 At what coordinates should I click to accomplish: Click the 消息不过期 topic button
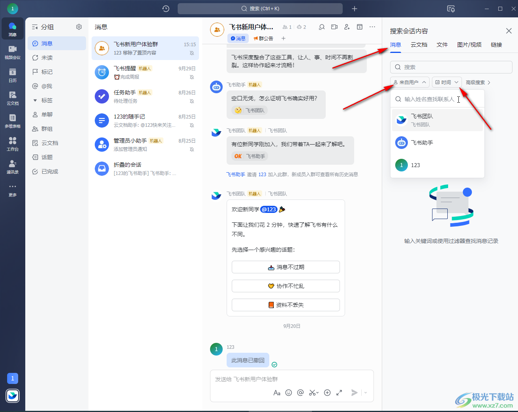(x=286, y=267)
